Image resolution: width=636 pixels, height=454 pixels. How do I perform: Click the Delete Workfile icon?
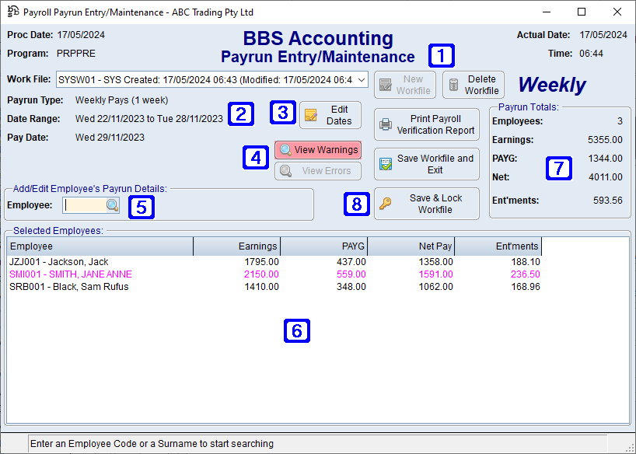coord(455,84)
